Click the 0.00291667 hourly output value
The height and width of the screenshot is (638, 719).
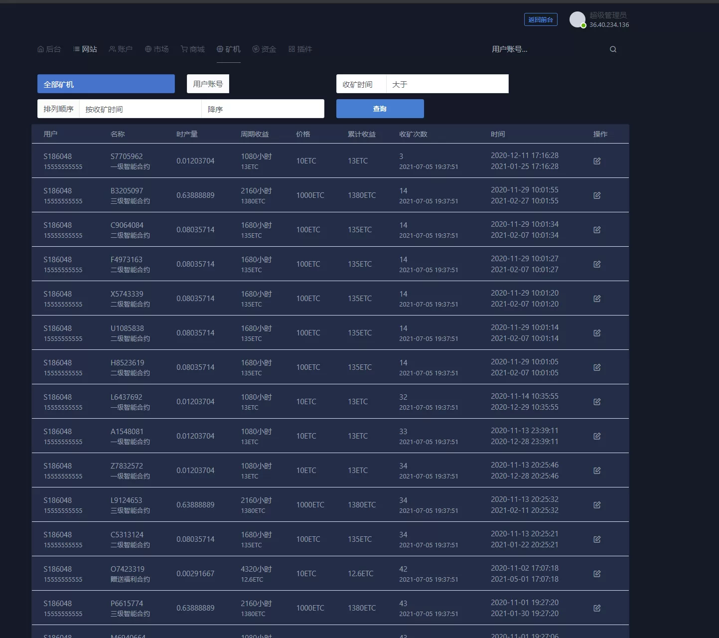[195, 574]
